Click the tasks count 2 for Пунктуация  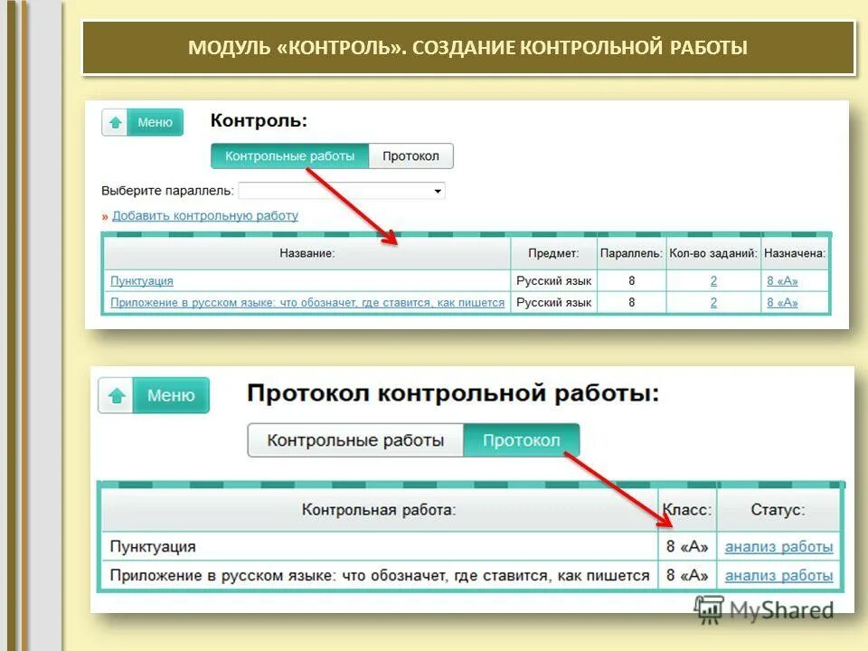[x=715, y=281]
